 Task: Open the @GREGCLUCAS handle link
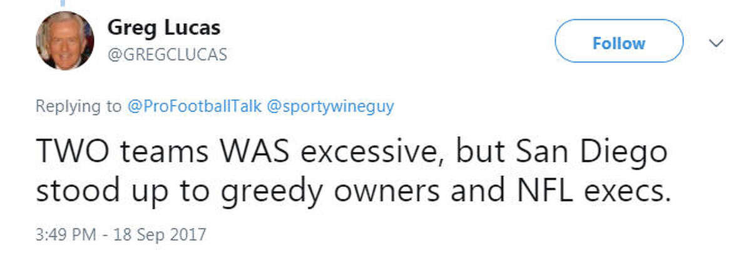pyautogui.click(x=167, y=55)
